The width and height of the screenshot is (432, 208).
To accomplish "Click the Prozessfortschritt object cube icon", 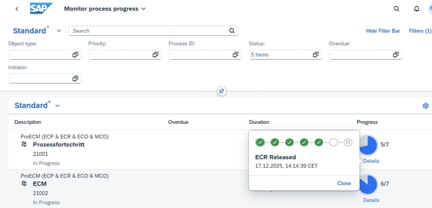I will [x=24, y=145].
